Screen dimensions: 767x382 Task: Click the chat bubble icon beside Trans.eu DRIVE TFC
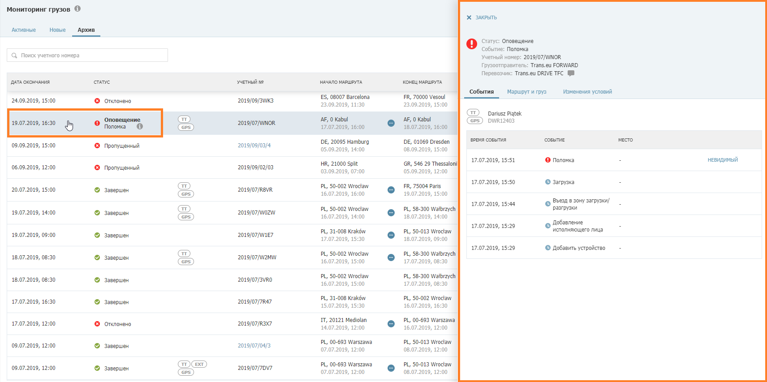coord(571,73)
